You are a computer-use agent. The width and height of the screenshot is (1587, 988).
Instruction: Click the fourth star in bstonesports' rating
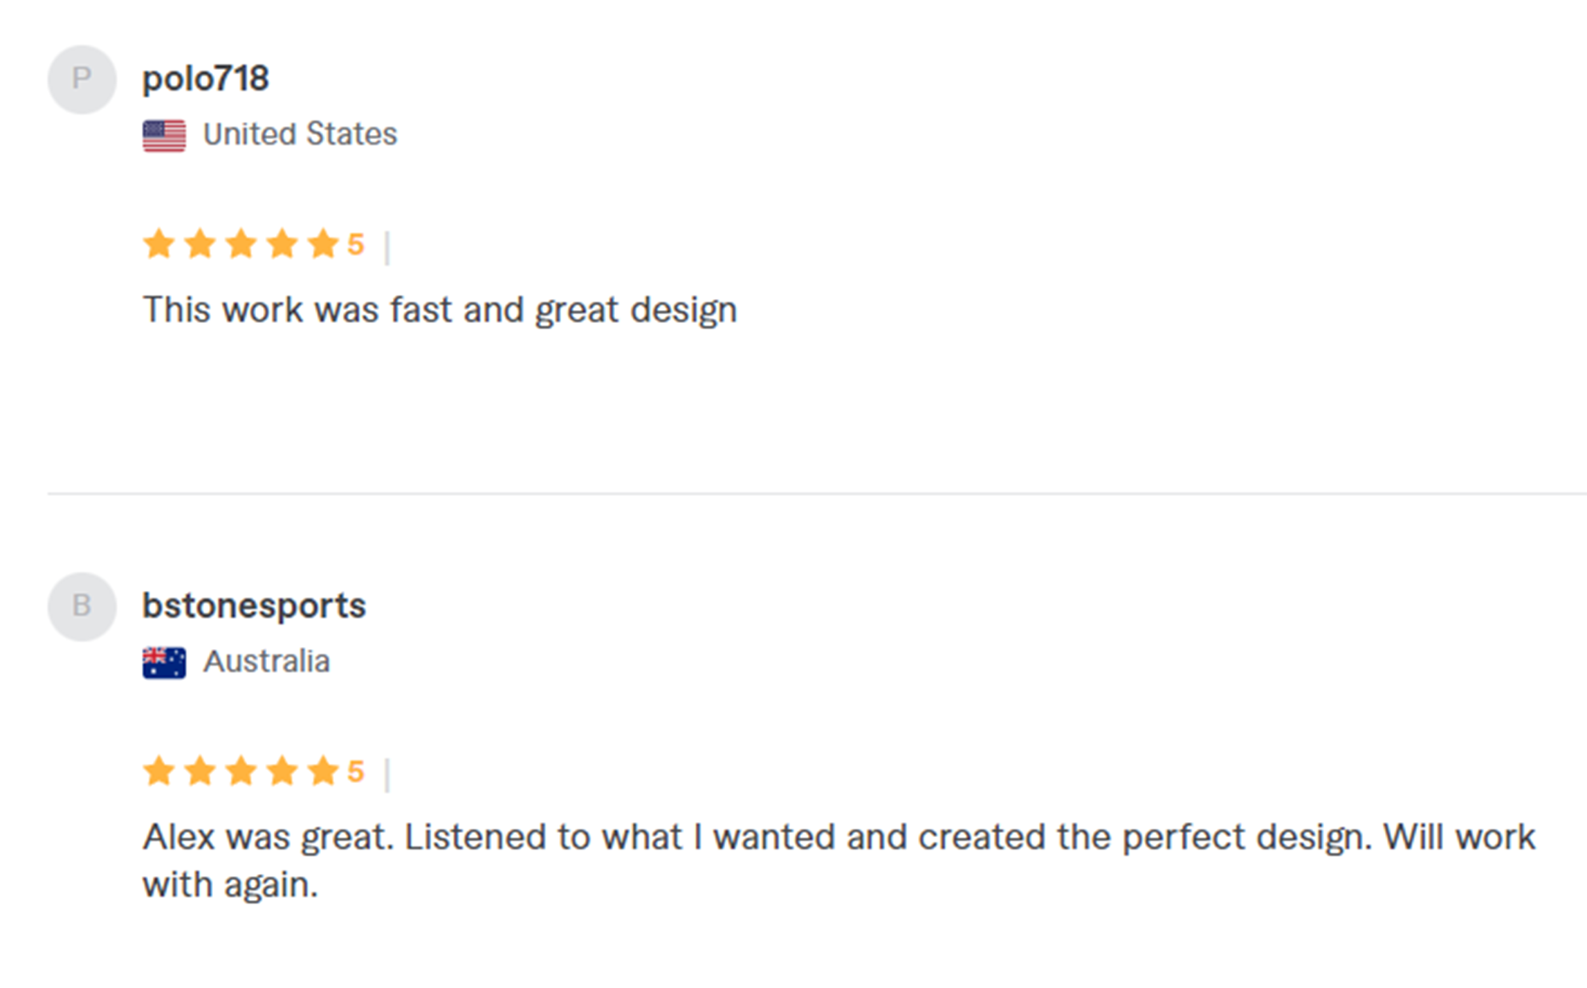(282, 771)
